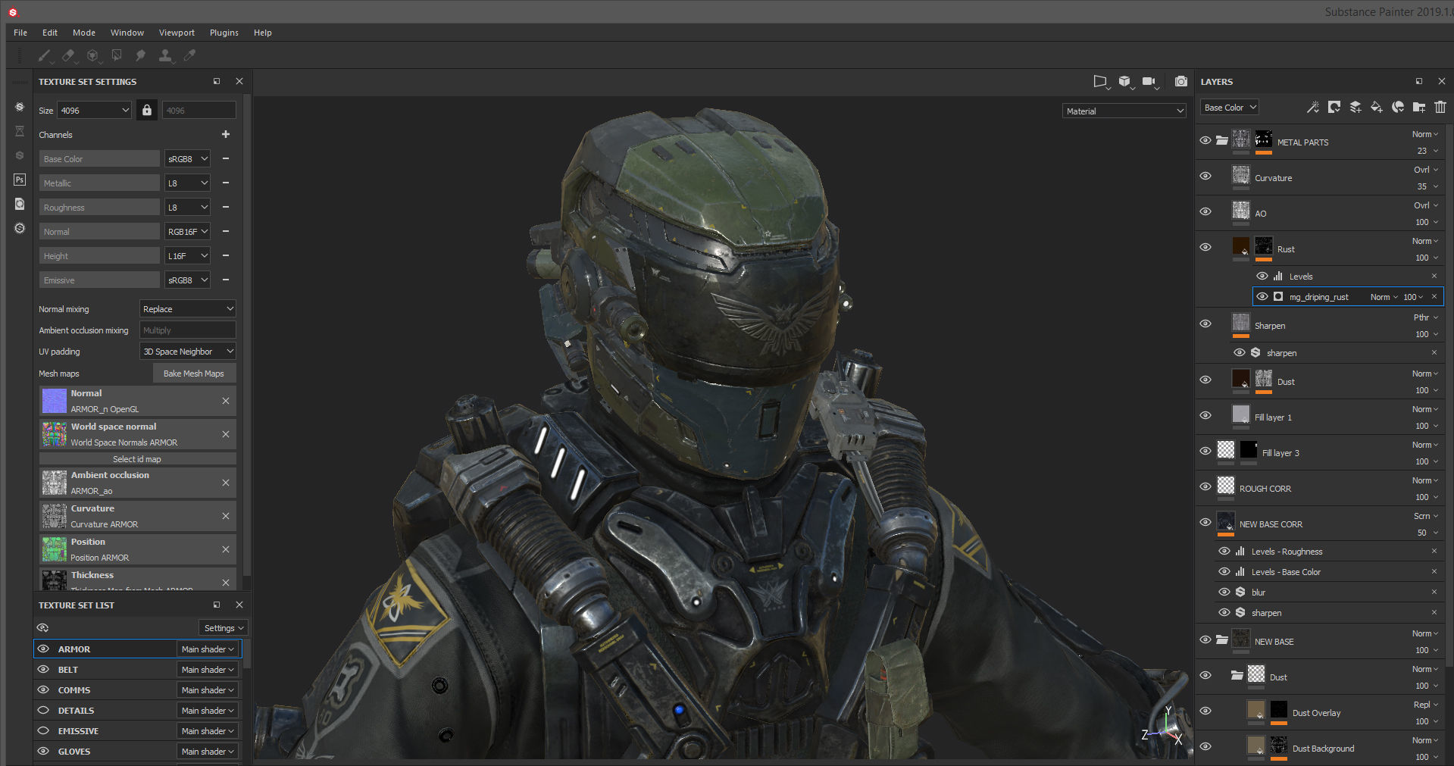Screen dimensions: 1454x766
Task: Take a screenshot with camera icon
Action: [x=1181, y=81]
